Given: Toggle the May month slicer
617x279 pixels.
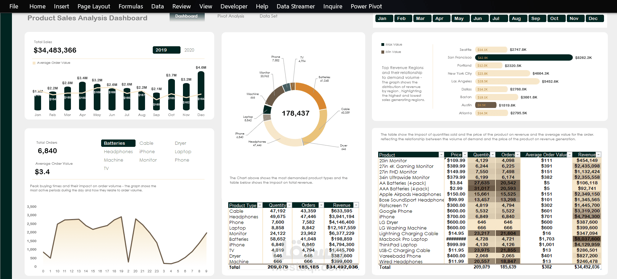Looking at the screenshot, I should coord(461,19).
